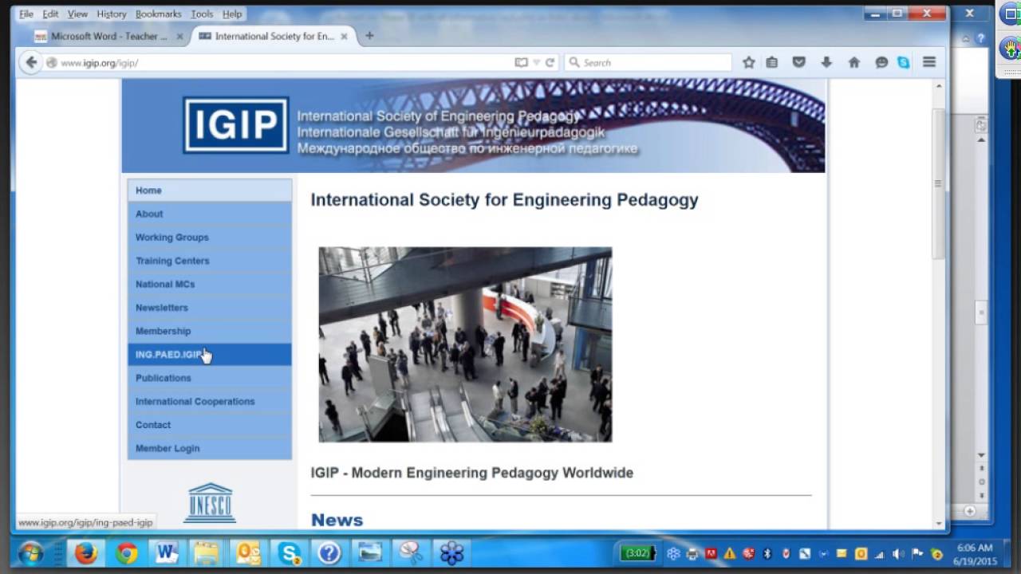Click help question mark in Word window
1021x574 pixels.
(981, 38)
